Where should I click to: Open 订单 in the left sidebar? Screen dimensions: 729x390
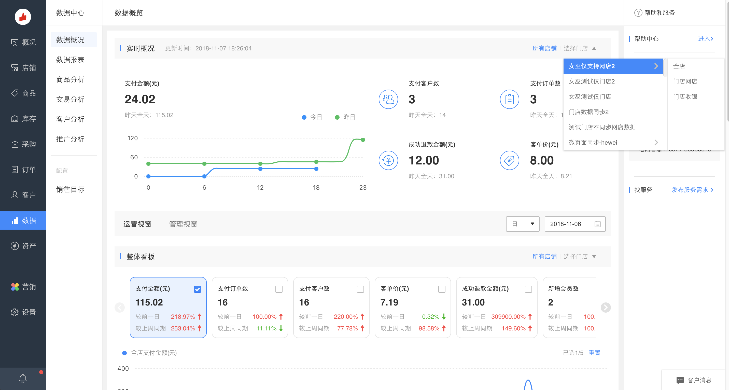(23, 170)
